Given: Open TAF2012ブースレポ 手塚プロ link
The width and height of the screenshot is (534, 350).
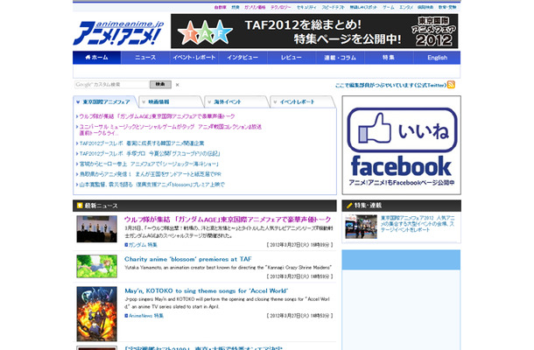Looking at the screenshot, I should 150,154.
